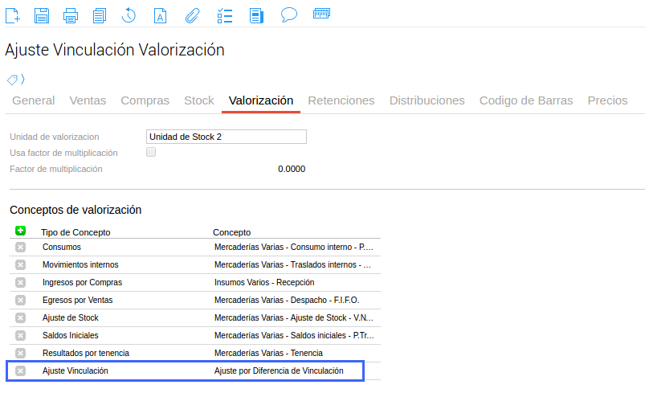
Task: Click the tag icon below the title
Action: 12,80
